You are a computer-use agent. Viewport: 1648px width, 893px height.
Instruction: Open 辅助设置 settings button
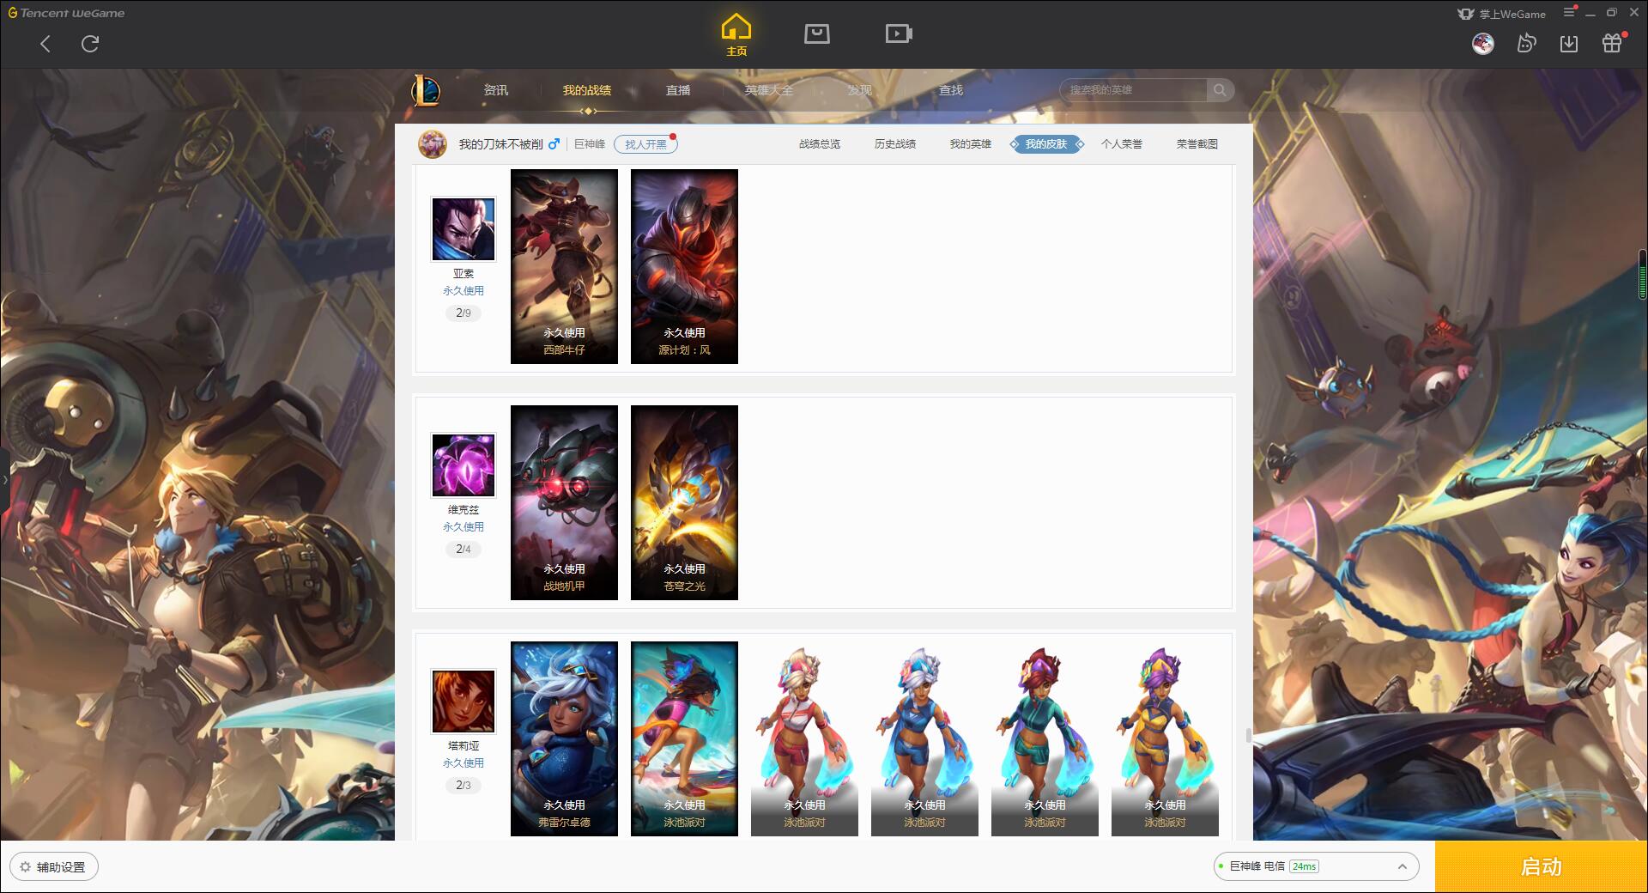click(54, 867)
